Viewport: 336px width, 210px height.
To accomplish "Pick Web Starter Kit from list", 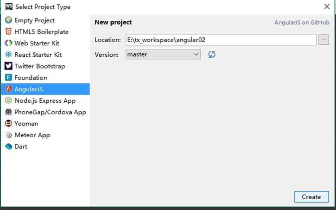I will tap(45, 43).
